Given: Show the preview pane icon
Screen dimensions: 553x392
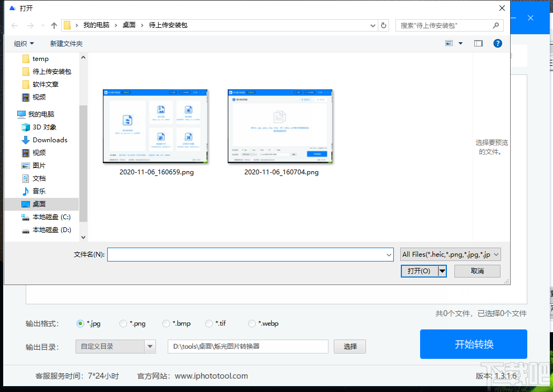Looking at the screenshot, I should [478, 43].
